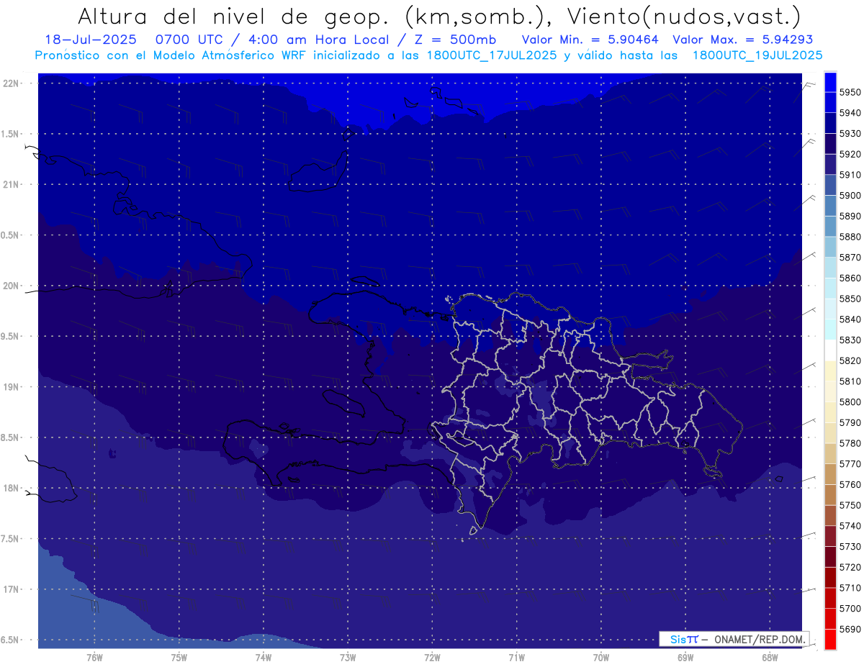The image size is (864, 667).
Task: Click the 5930 value on the color scale
Action: pos(850,133)
